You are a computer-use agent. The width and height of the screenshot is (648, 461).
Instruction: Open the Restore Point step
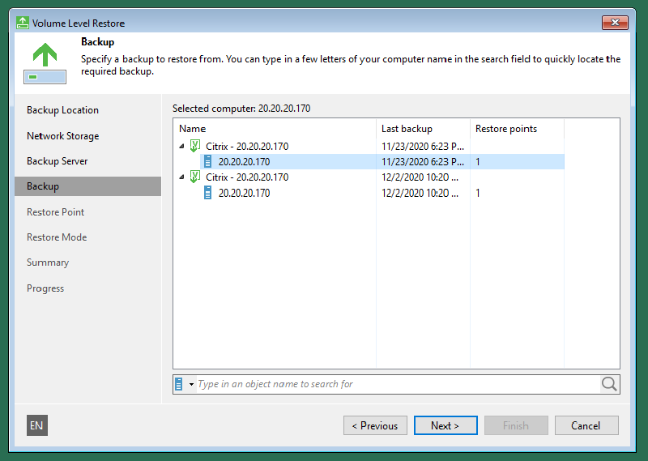pyautogui.click(x=55, y=212)
